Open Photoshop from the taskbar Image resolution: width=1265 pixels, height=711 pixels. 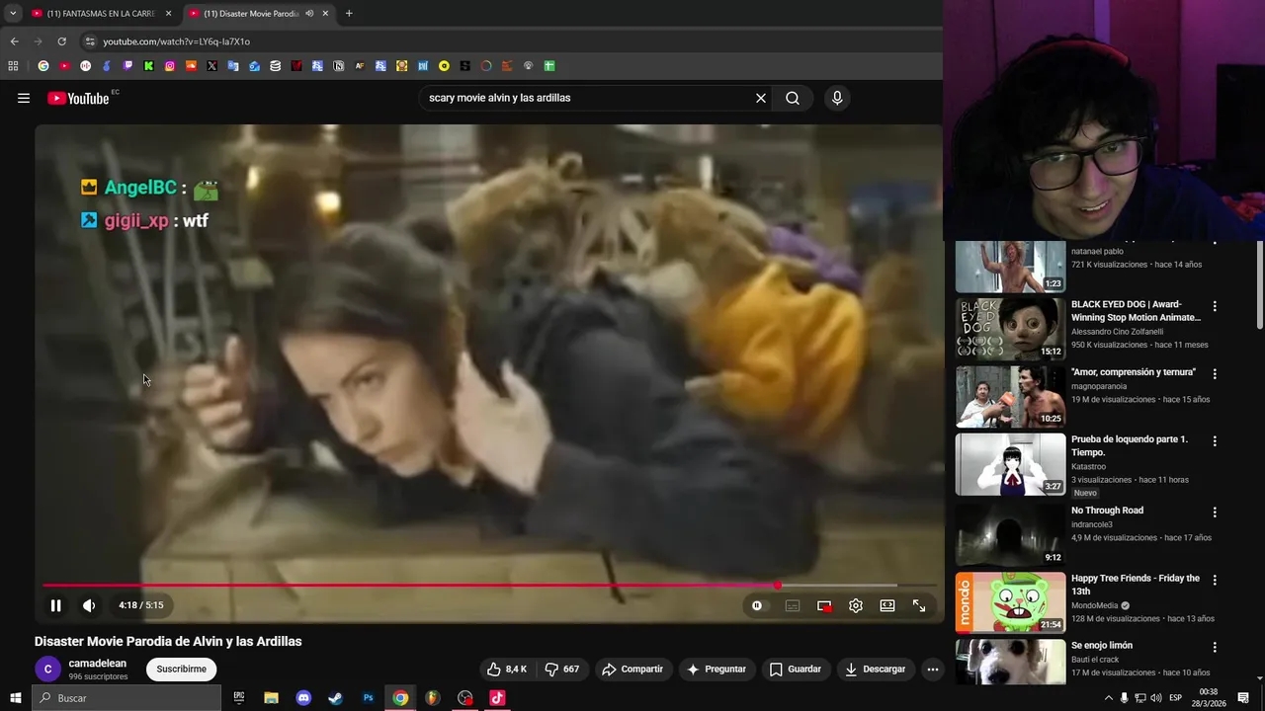pos(368,698)
